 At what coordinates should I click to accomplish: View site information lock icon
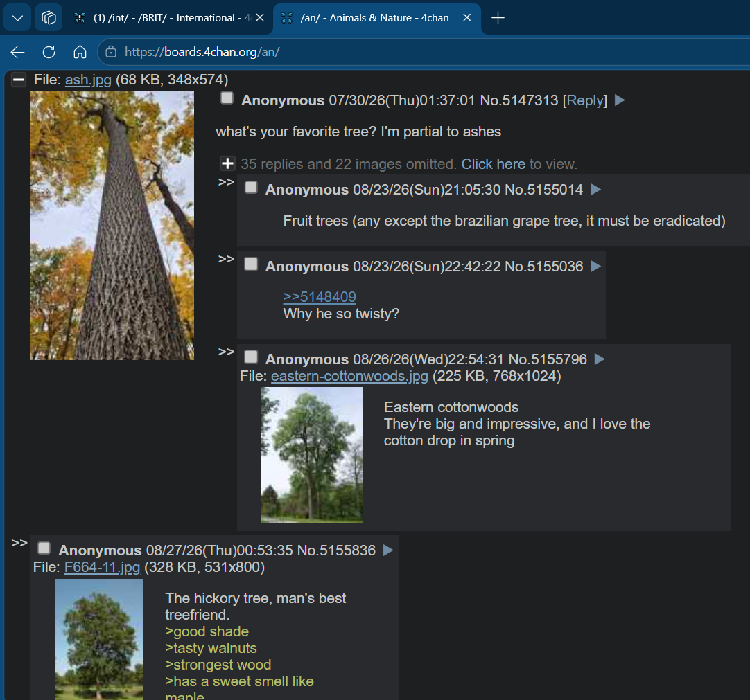(110, 52)
